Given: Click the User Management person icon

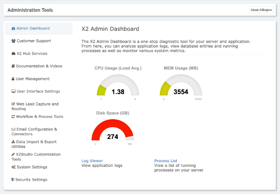Looking at the screenshot, I should (x=13, y=79).
